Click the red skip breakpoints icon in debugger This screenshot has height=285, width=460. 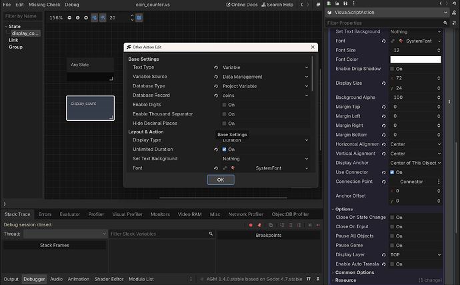coord(259,225)
